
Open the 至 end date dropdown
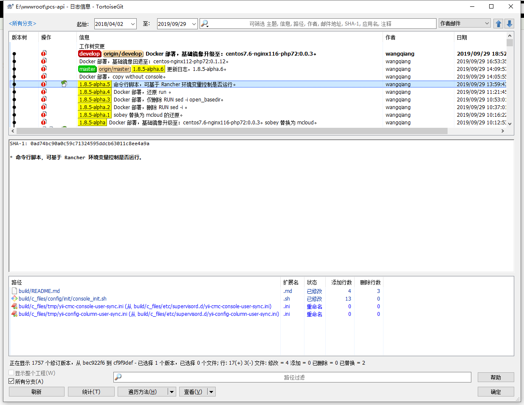[x=194, y=24]
